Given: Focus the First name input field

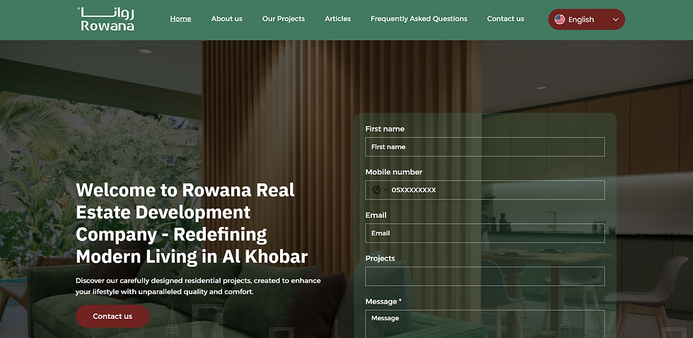Looking at the screenshot, I should pos(485,146).
